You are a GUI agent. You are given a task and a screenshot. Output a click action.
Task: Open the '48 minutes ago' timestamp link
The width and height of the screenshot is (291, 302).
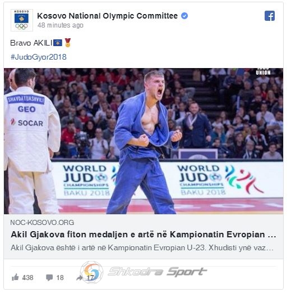click(61, 25)
